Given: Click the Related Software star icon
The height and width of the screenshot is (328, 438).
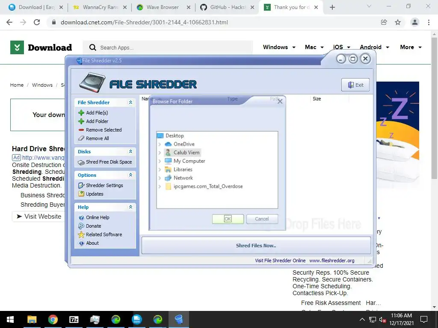Looking at the screenshot, I should coord(81,234).
